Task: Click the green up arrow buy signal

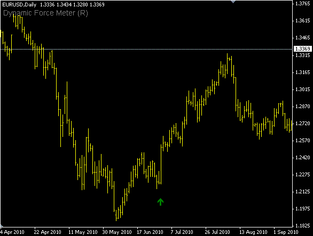Action: click(x=160, y=202)
